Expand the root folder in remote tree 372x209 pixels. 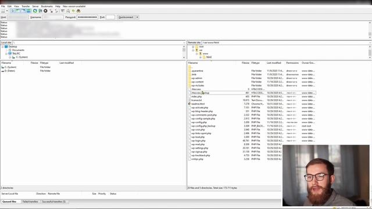pos(193,46)
